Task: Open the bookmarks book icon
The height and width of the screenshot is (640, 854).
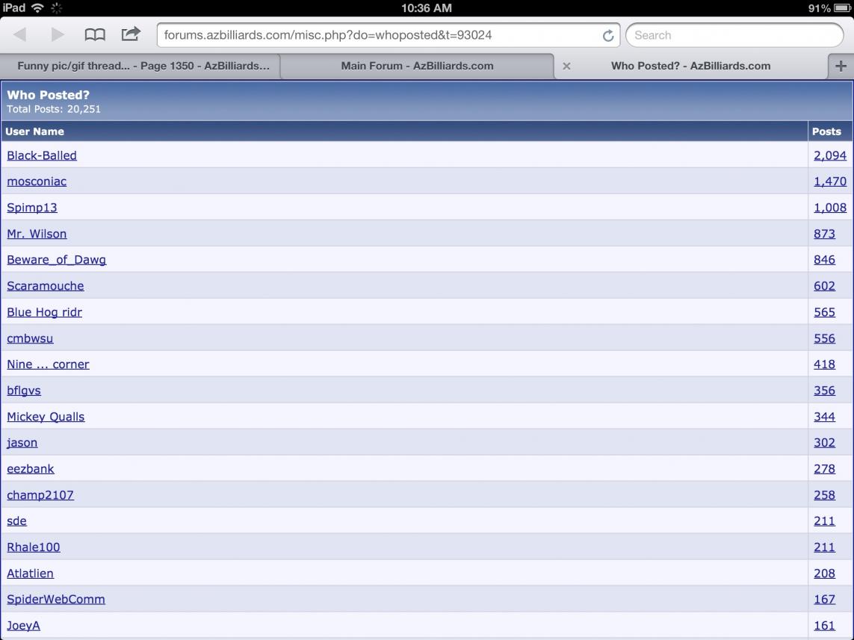Action: pos(94,35)
